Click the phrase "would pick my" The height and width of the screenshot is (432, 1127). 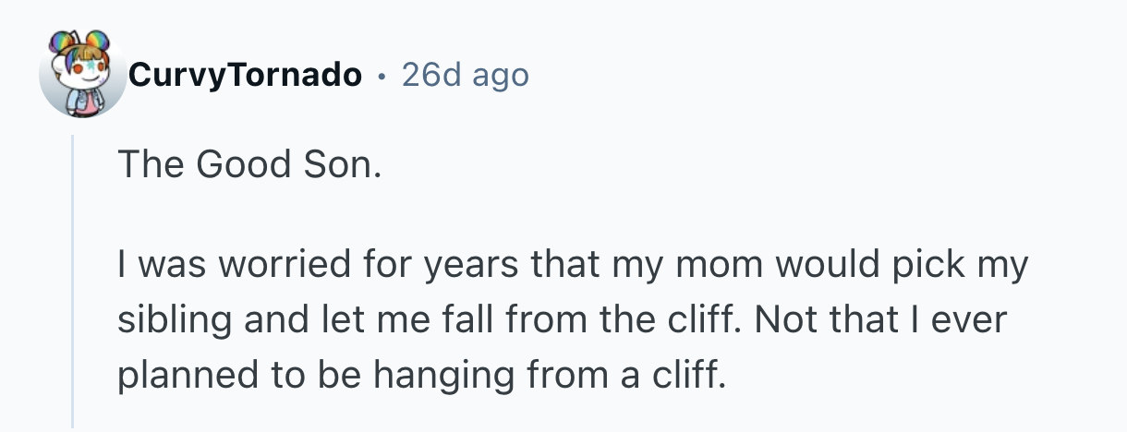click(x=910, y=268)
